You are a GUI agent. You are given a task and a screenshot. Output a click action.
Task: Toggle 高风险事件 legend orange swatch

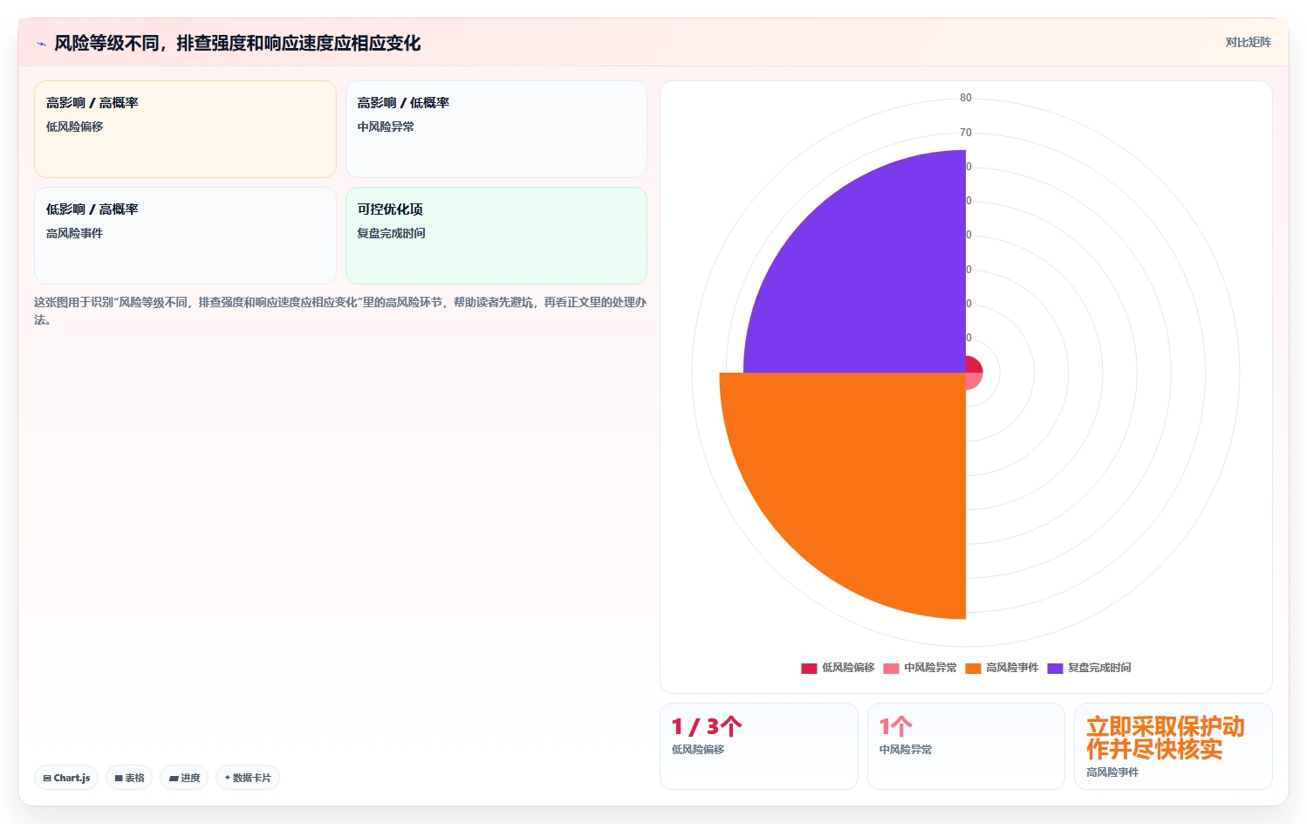973,669
